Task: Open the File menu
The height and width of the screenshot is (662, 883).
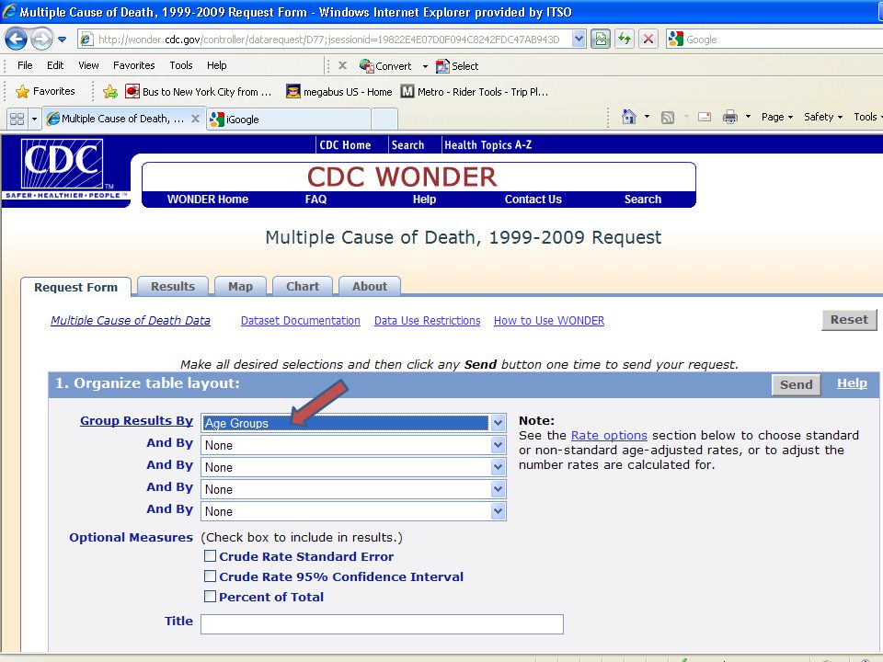Action: pos(25,65)
